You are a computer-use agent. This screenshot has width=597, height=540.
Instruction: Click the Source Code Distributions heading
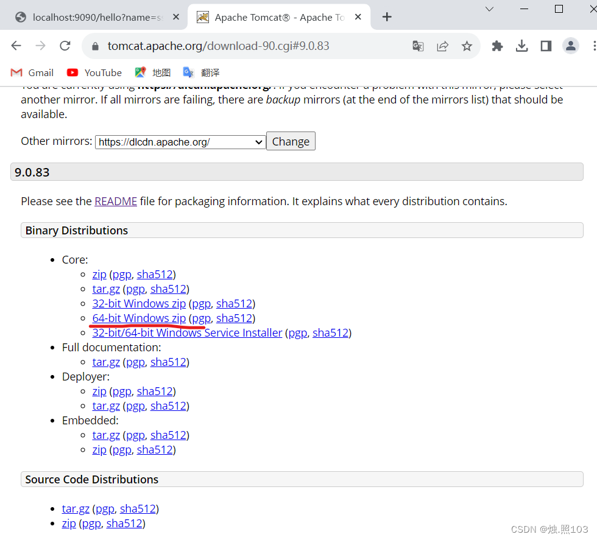tap(92, 480)
